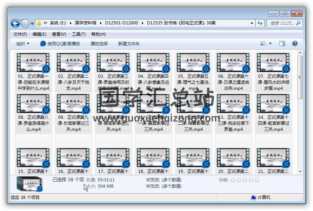The image size is (313, 211).
Task: Open the 编辑(E) menu
Action: pos(39,34)
